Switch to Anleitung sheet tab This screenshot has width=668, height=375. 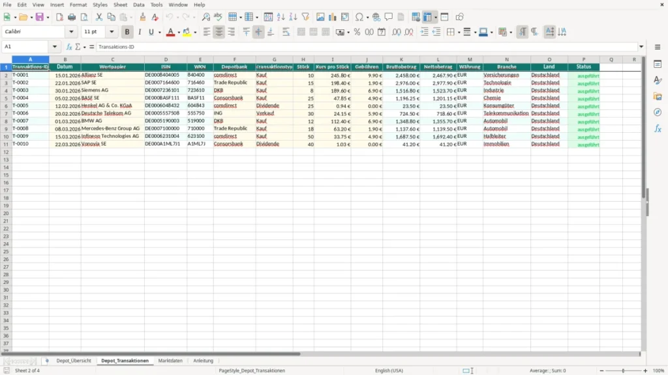(204, 361)
